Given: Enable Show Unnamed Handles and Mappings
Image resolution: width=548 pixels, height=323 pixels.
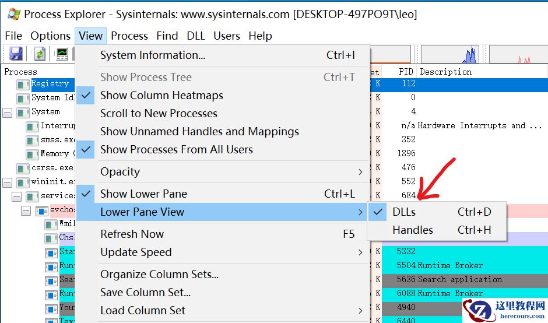Looking at the screenshot, I should point(223,131).
